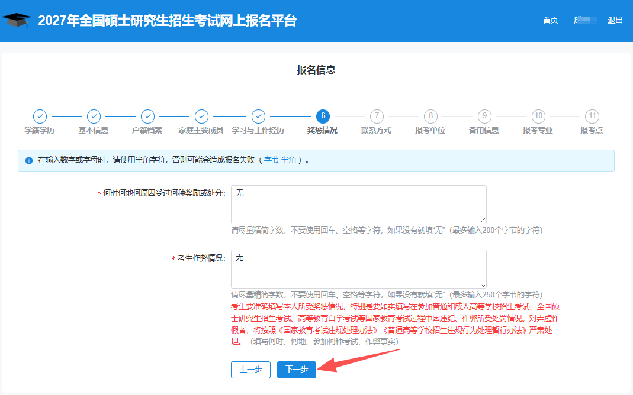Click the red warning text about 国家教育考试违规处理办法
The width and height of the screenshot is (633, 395).
point(395,324)
